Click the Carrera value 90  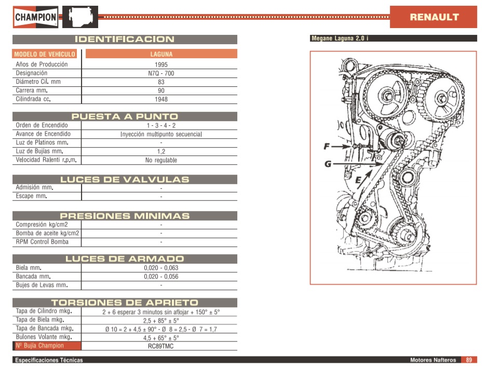(161, 91)
